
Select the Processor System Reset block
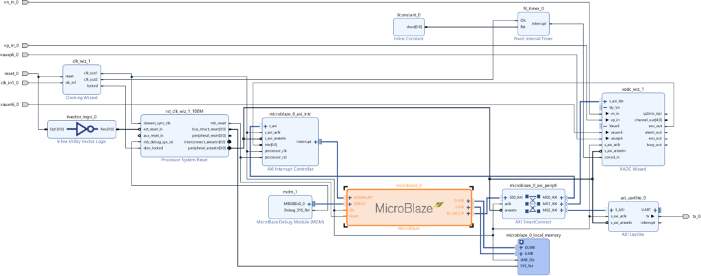coord(184,135)
